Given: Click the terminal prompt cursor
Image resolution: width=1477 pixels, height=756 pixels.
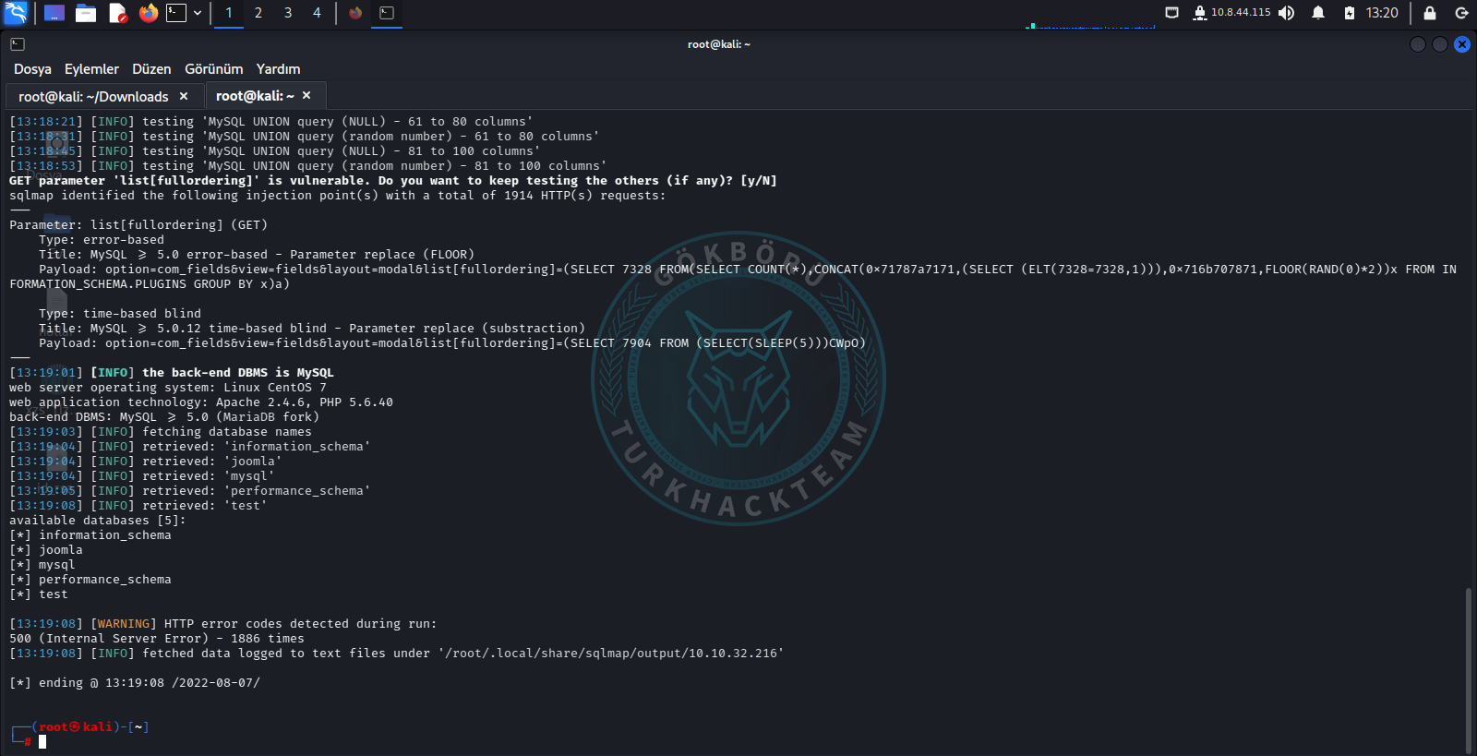Looking at the screenshot, I should (x=42, y=741).
